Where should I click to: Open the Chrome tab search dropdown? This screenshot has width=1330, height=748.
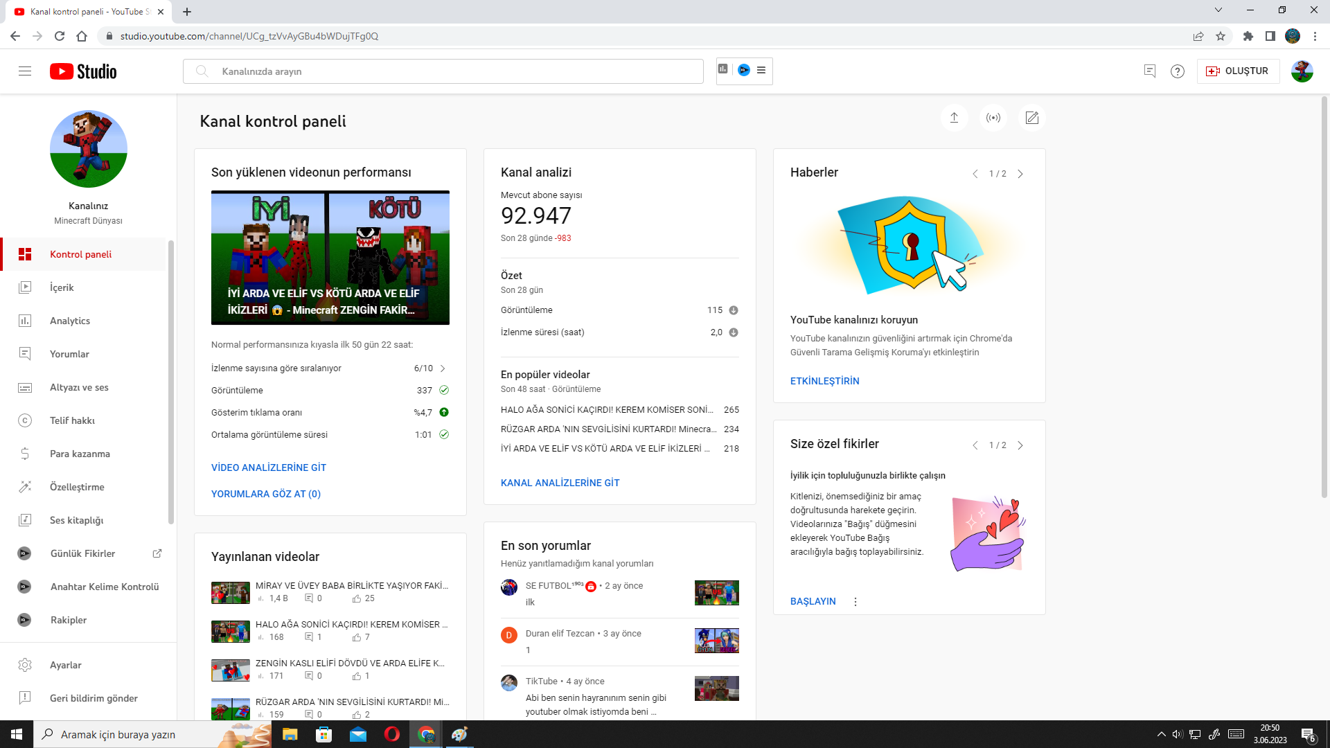click(x=1218, y=10)
